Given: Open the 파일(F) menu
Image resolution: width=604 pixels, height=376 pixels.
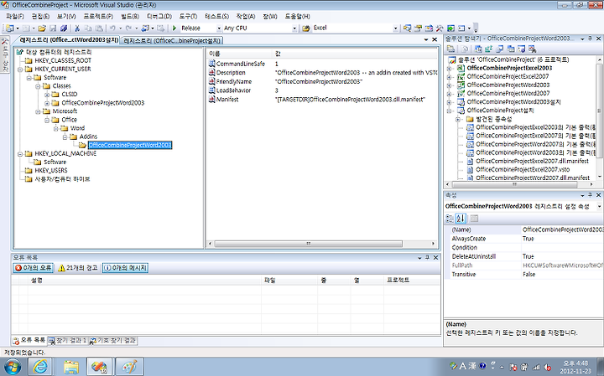Looking at the screenshot, I should (15, 16).
